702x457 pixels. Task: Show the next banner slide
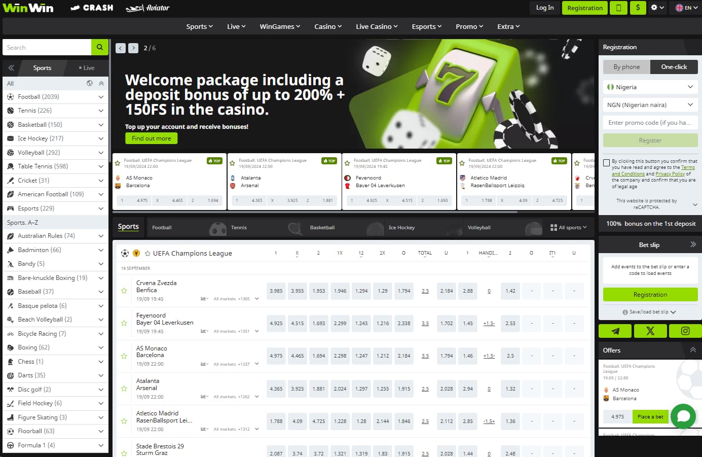pos(133,48)
